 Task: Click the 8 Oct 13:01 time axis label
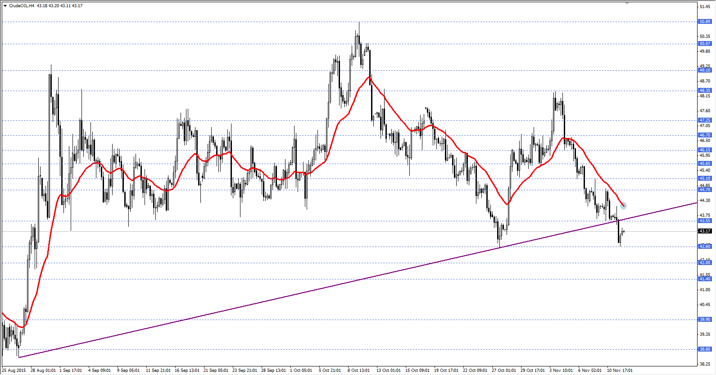[x=358, y=370]
